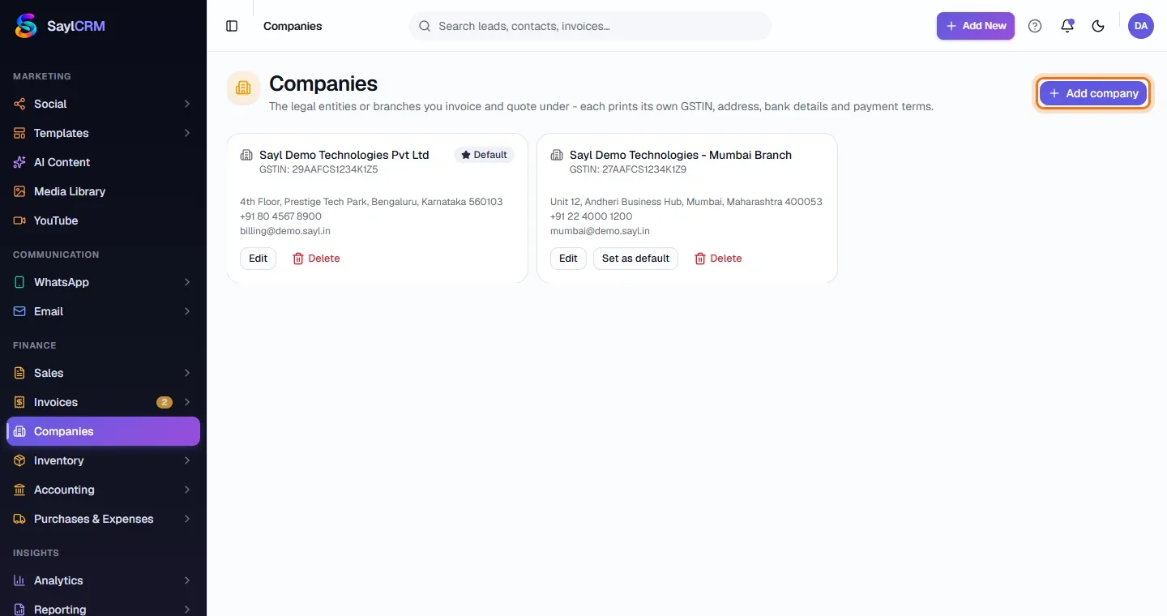The width and height of the screenshot is (1167, 616).
Task: Click the Inventory box icon
Action: 19,460
